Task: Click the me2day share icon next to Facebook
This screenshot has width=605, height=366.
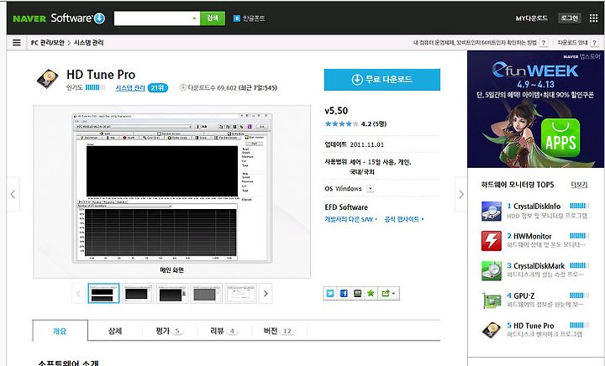Action: pos(357,294)
